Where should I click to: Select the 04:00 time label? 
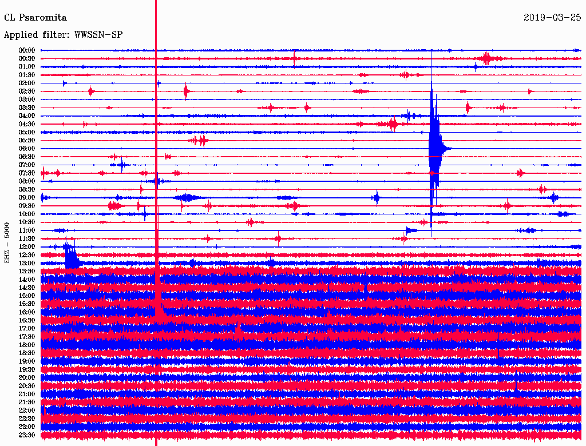tap(27, 116)
